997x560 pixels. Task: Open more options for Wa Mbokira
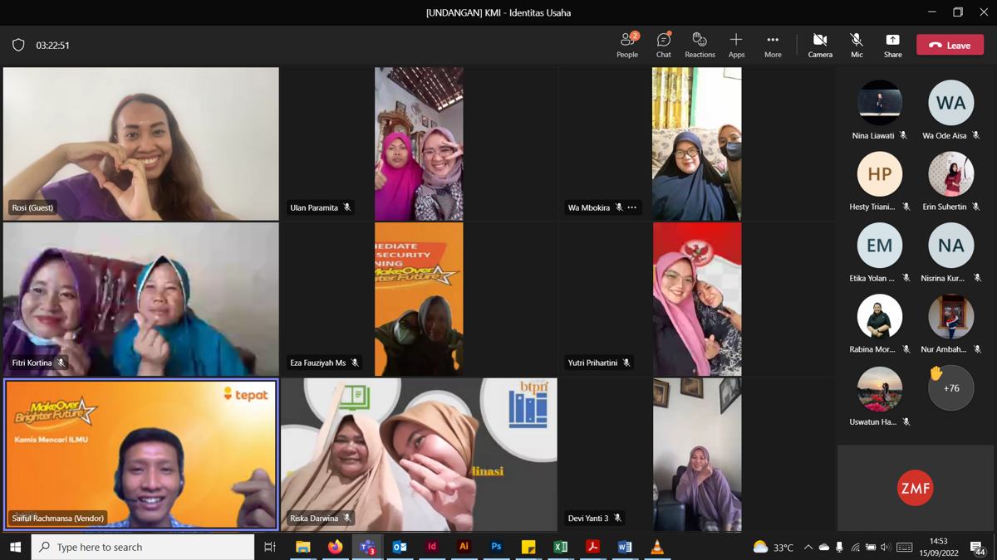point(632,207)
